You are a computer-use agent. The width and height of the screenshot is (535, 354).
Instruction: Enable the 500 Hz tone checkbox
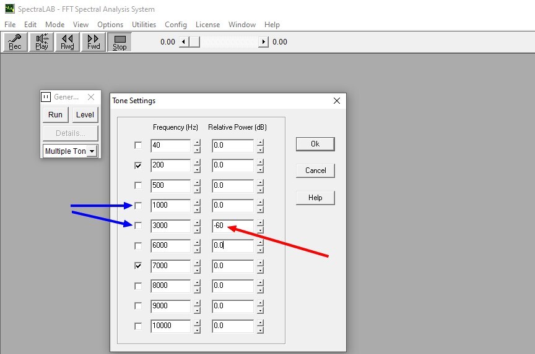138,185
